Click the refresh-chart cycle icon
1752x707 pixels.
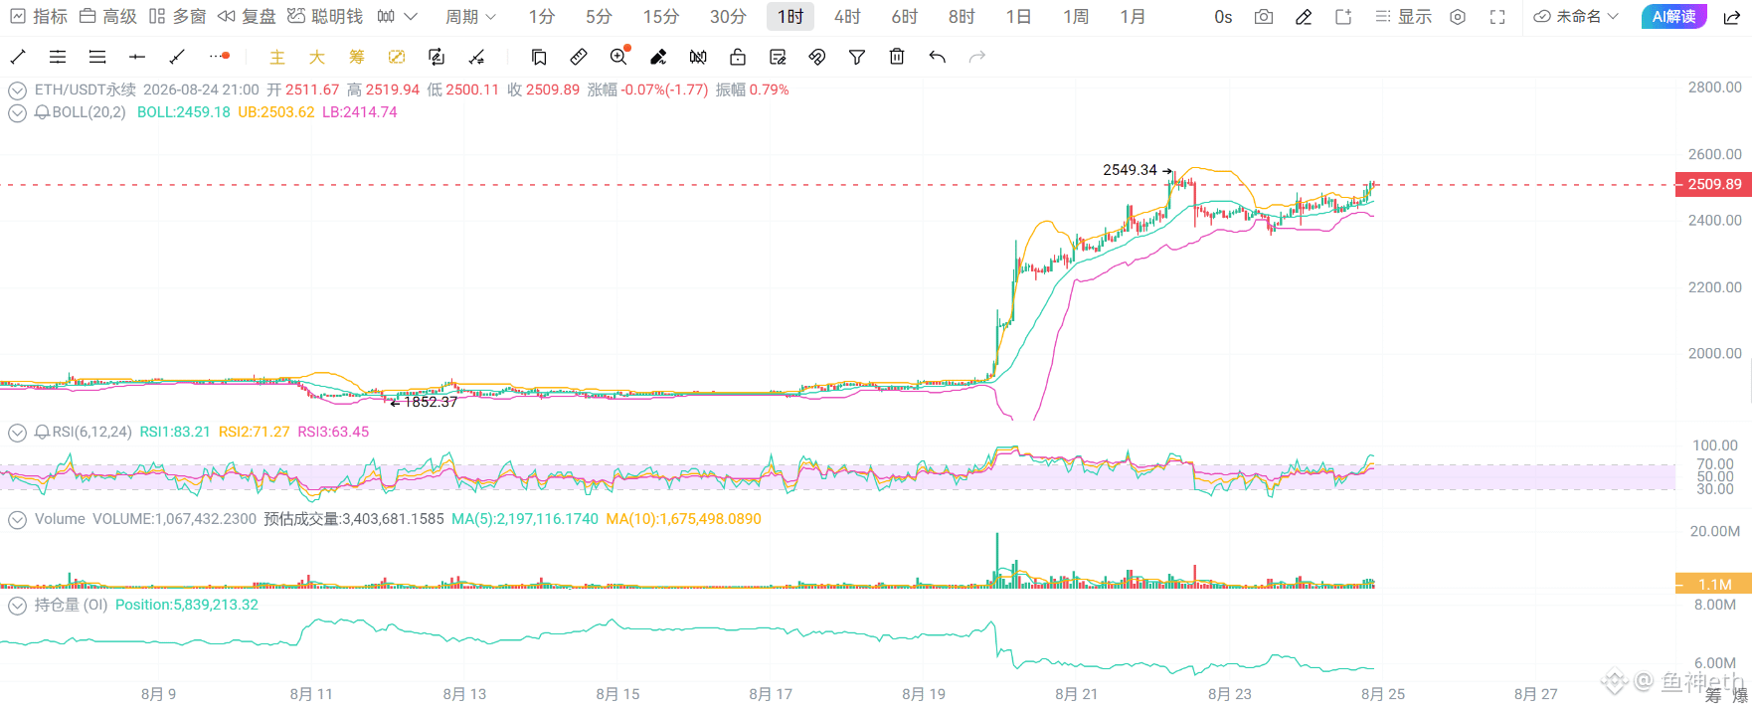tap(437, 57)
